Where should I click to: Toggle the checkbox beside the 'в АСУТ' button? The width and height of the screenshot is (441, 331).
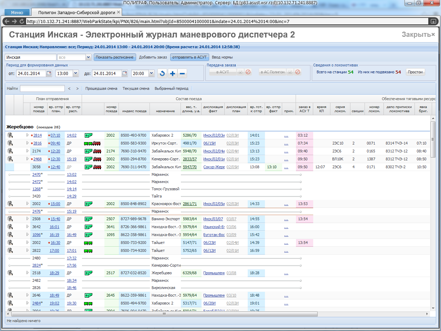(x=240, y=72)
